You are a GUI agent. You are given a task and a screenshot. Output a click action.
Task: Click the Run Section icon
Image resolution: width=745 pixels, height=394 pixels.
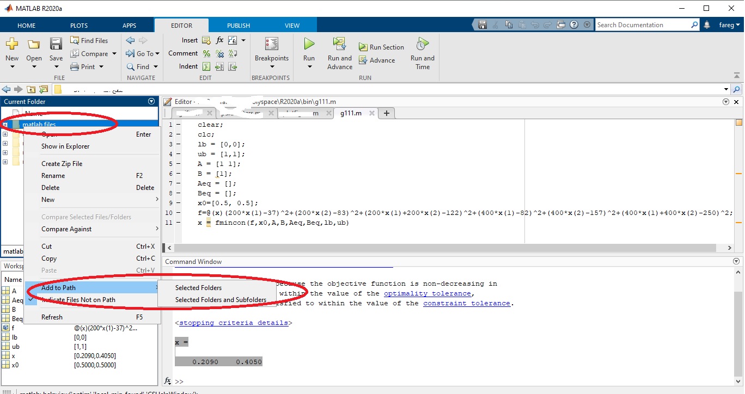(x=363, y=48)
